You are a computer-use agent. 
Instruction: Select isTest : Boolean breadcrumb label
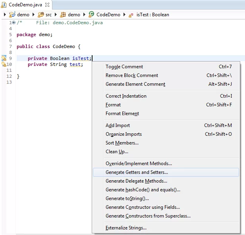click(153, 15)
